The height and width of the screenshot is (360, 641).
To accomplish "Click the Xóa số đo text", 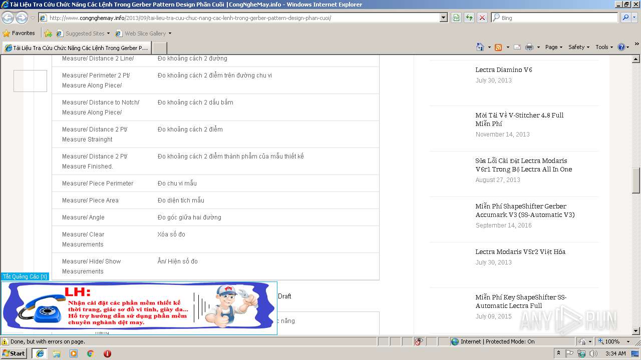I will tap(171, 234).
